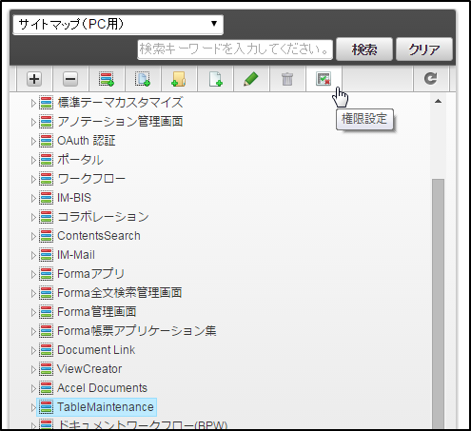The image size is (471, 431).
Task: Open the 権限設定 permission settings icon
Action: pyautogui.click(x=324, y=79)
